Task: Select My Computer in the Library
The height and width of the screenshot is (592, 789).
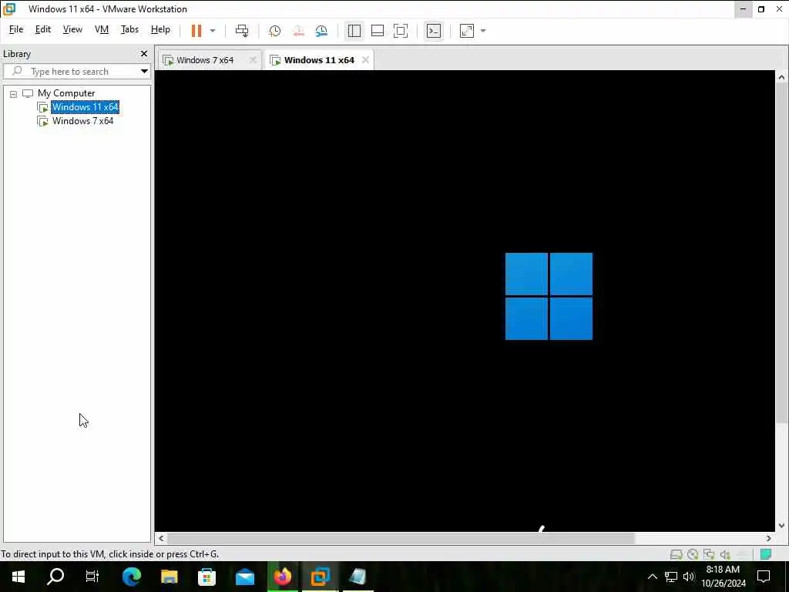Action: (x=66, y=93)
